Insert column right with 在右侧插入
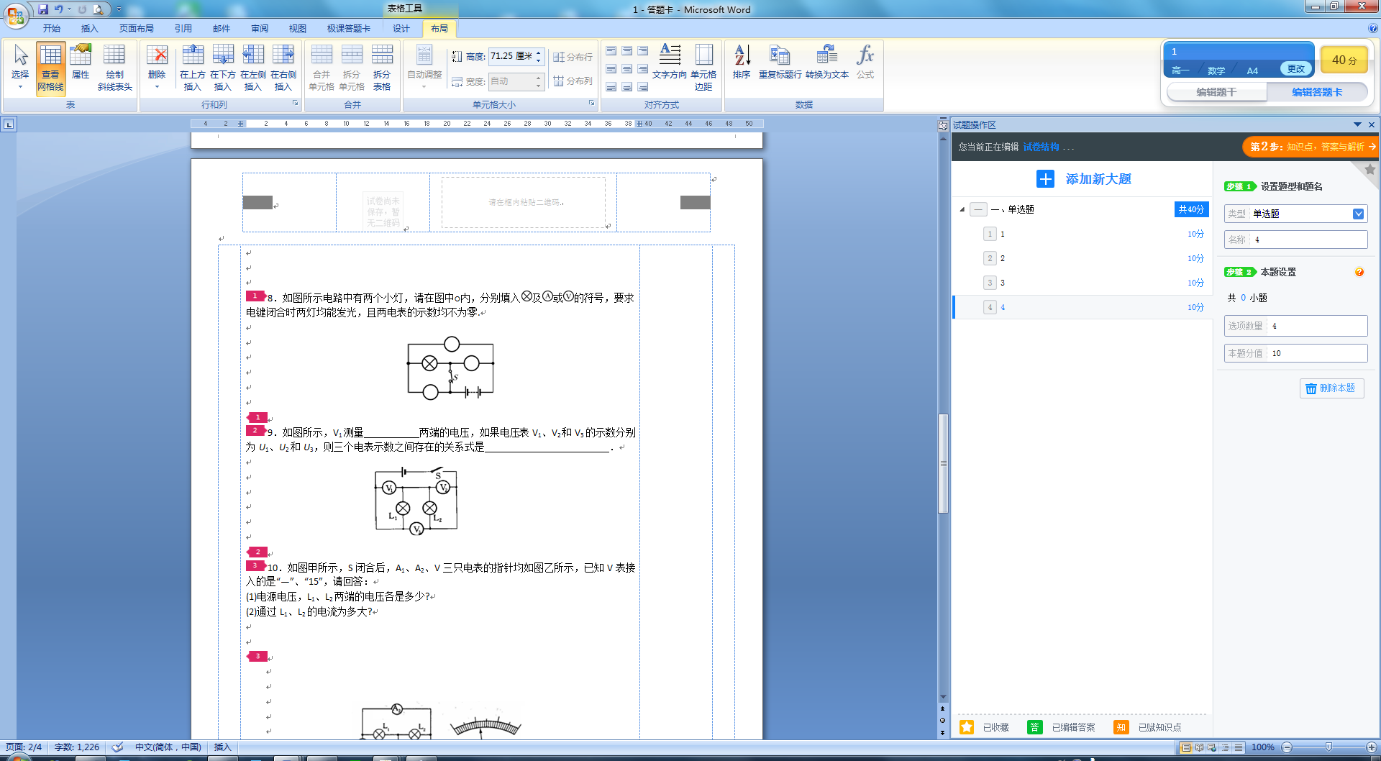The height and width of the screenshot is (761, 1381). pyautogui.click(x=283, y=68)
